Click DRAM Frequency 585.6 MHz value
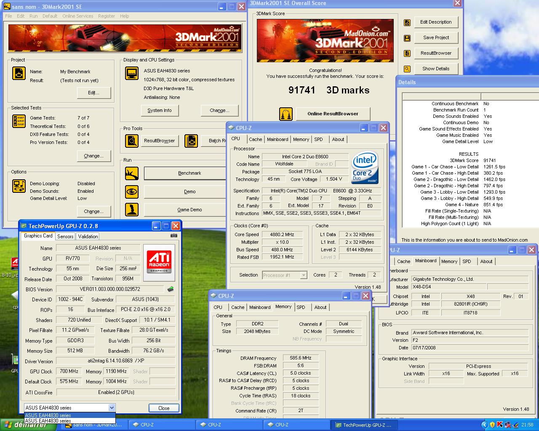The height and width of the screenshot is (431, 539). pos(301,358)
